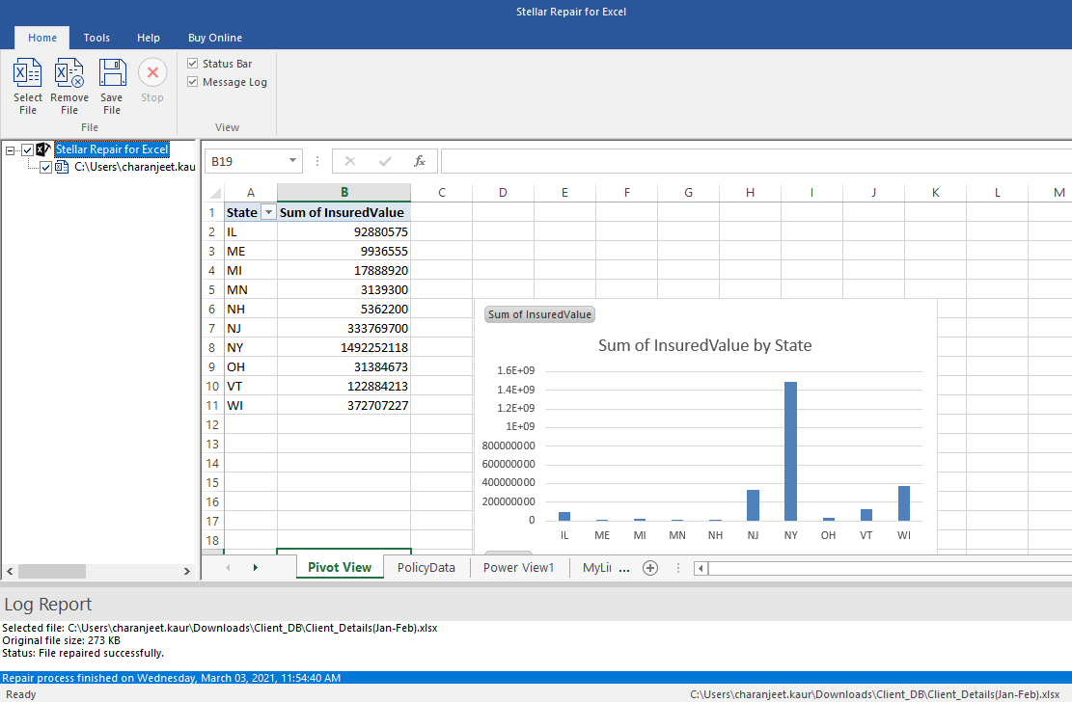Screen dimensions: 1072x702
Task: Click the Sum of InsuredValue chart button
Action: tap(539, 314)
